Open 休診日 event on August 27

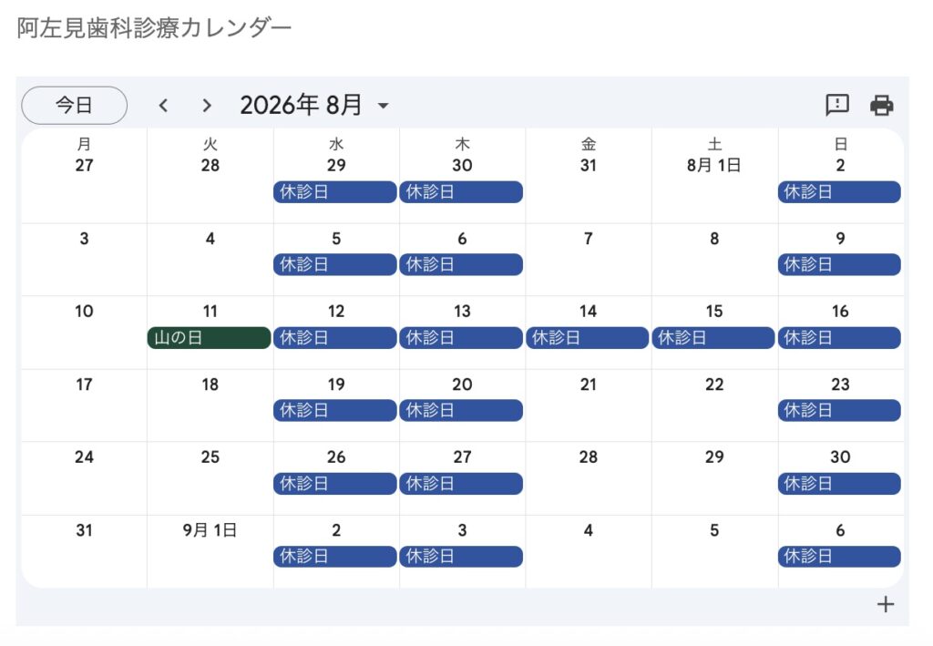461,484
